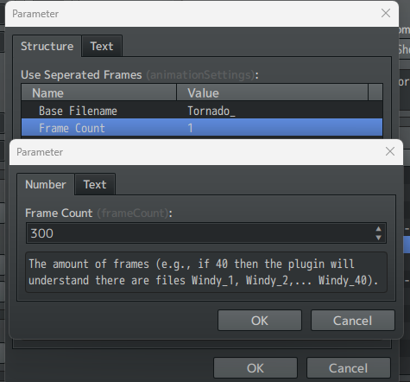Cancel the Structure Parameter dialog
The width and height of the screenshot is (410, 382).
[x=348, y=368]
